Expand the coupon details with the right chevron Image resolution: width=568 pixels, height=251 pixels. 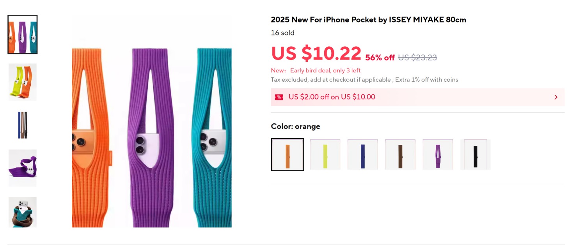pos(556,97)
